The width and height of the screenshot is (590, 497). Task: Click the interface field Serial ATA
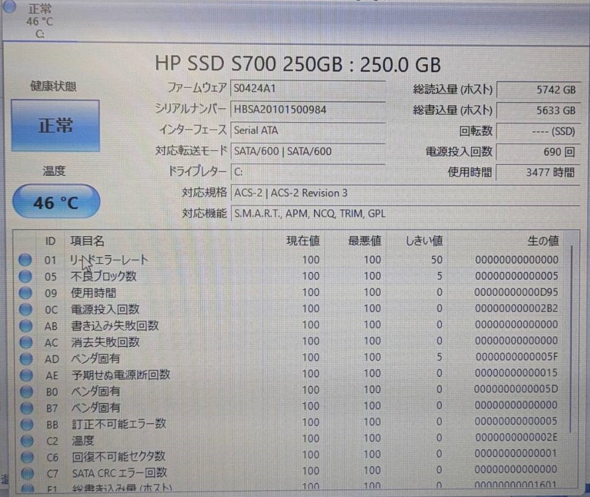307,130
